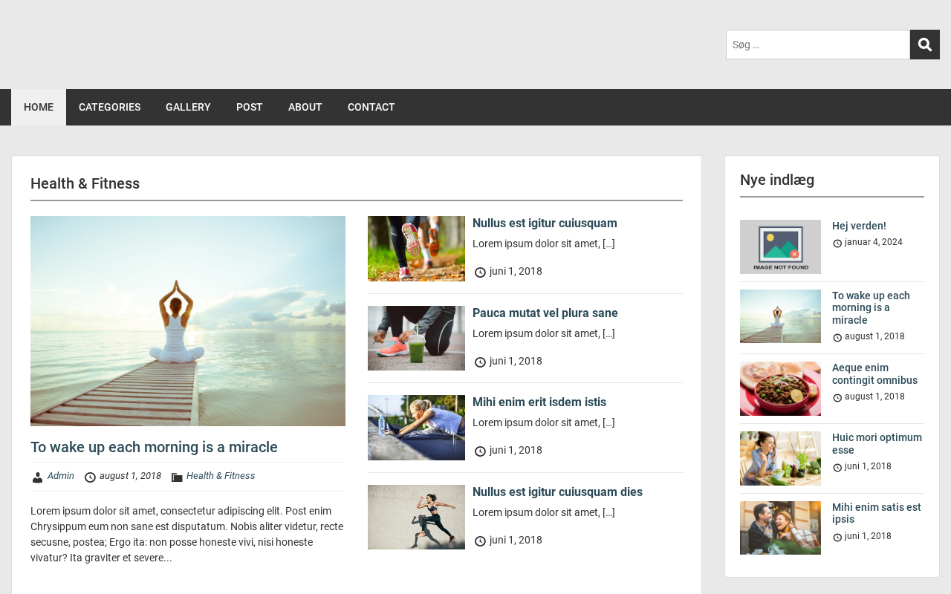951x594 pixels.
Task: Click the author person icon beside Admin
Action: point(38,477)
